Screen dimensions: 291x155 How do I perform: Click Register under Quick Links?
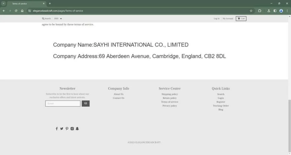pos(221,102)
